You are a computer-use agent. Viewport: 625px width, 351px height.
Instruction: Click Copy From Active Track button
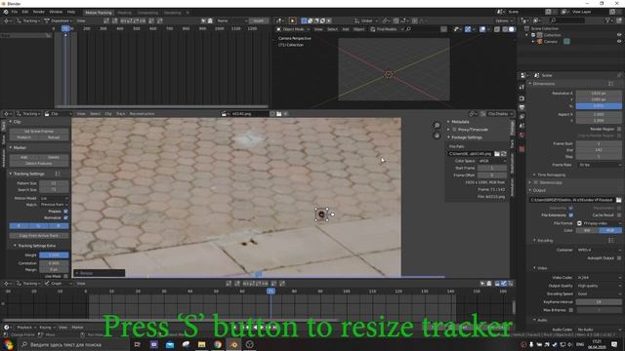pyautogui.click(x=39, y=236)
